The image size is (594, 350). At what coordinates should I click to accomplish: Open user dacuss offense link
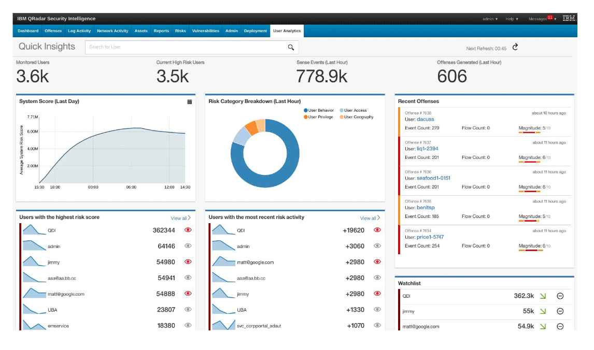(x=425, y=119)
